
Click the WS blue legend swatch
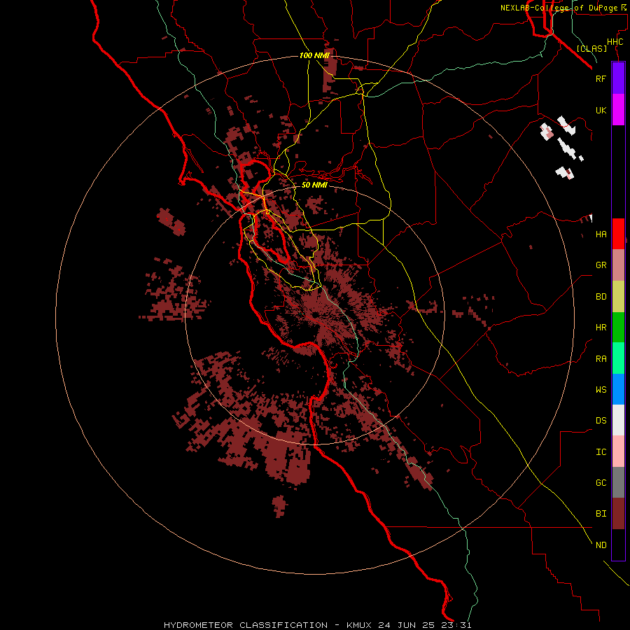[x=618, y=389]
